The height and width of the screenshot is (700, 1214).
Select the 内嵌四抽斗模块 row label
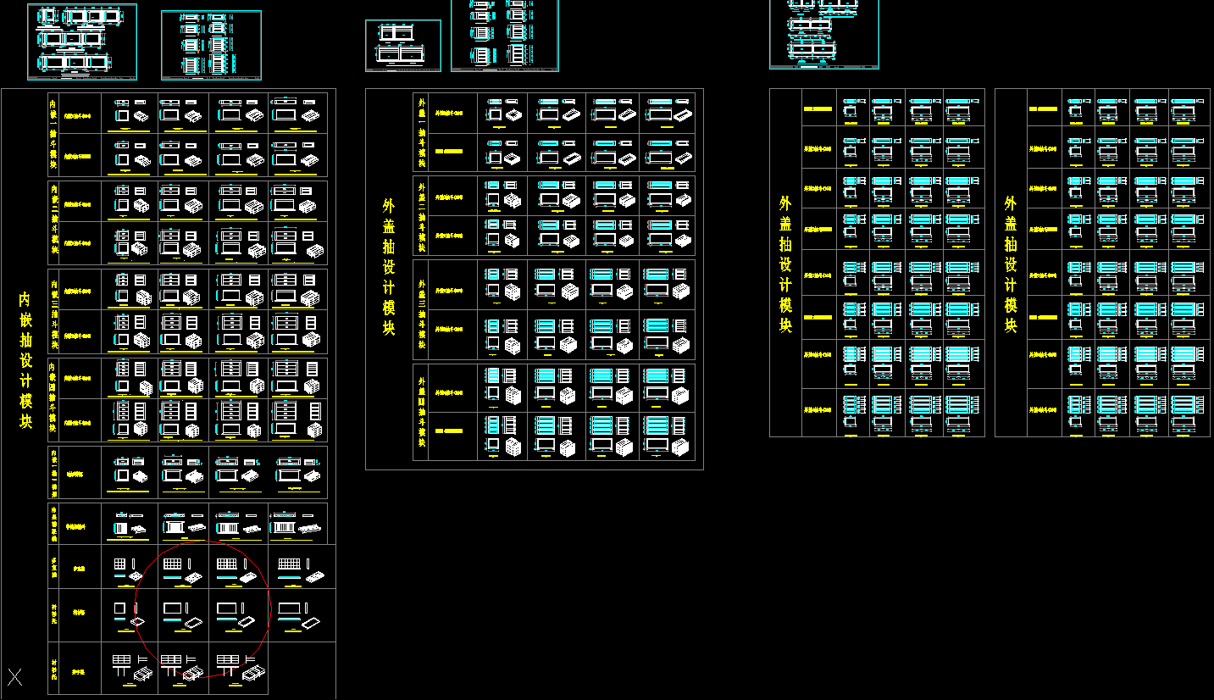54,399
